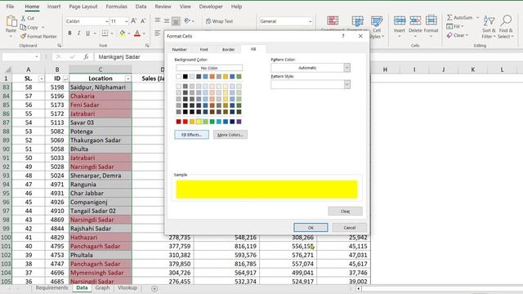Click Cancel in Format Cells dialog
523x294 pixels.
click(x=349, y=228)
